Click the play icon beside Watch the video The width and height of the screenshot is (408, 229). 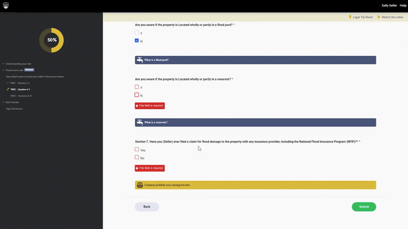(379, 17)
